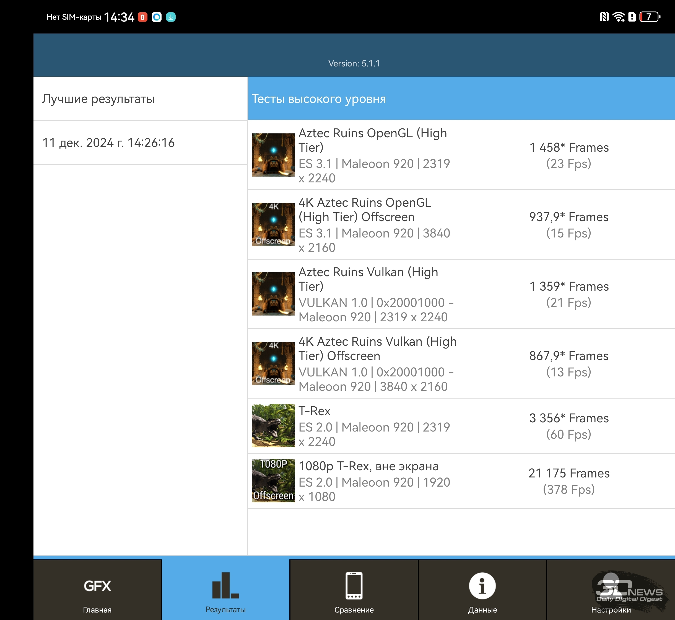Click the 867,9* Frames score
The height and width of the screenshot is (620, 675).
pyautogui.click(x=569, y=356)
